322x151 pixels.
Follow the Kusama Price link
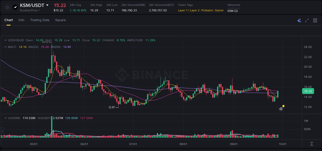(x=28, y=11)
